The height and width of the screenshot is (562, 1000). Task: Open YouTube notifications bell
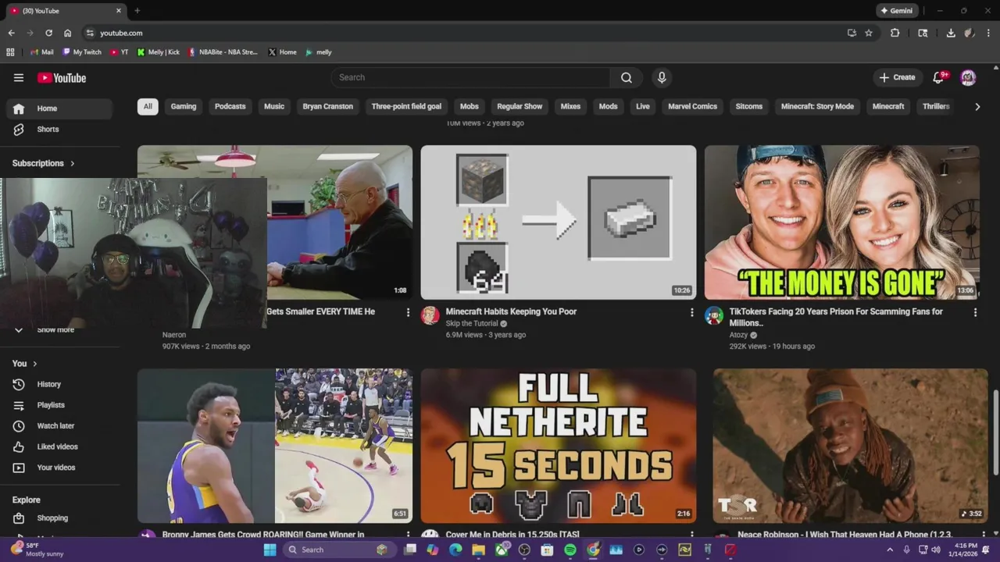940,77
